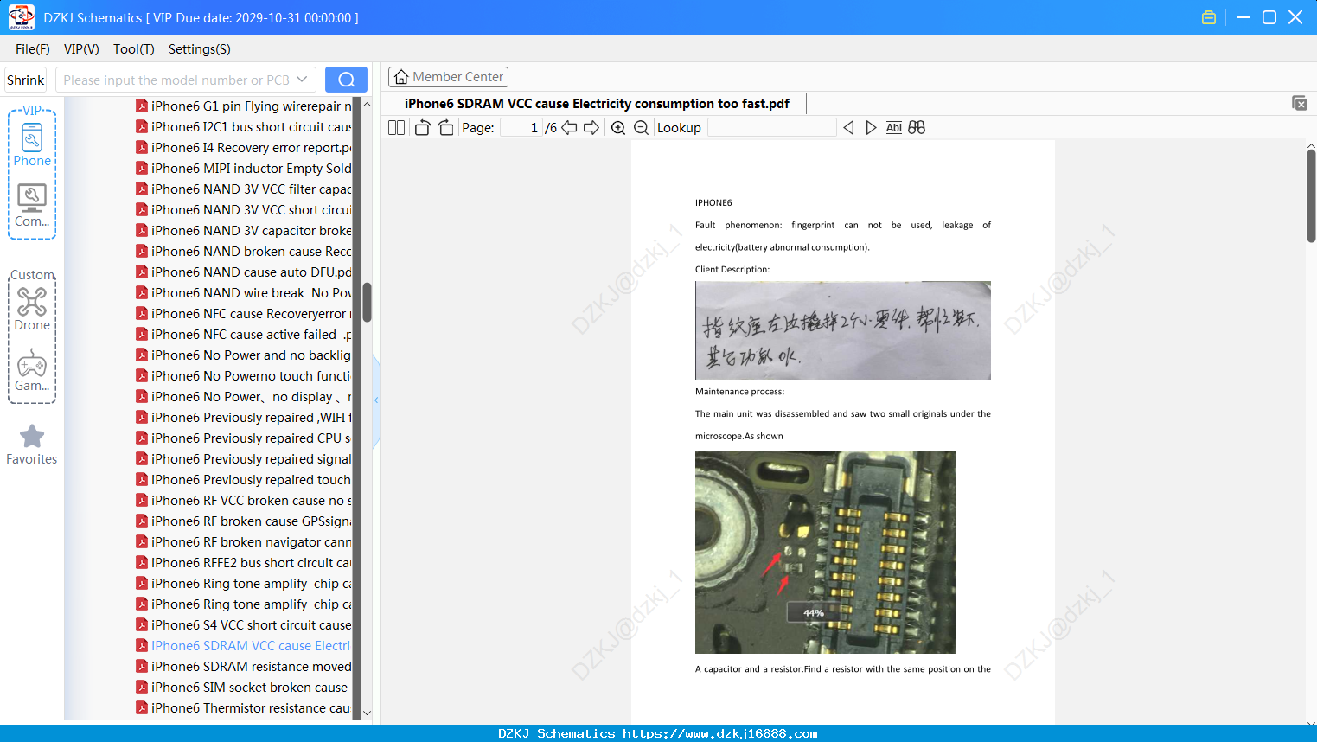Viewport: 1317px width, 742px height.
Task: Click the page number field
Action: click(521, 128)
